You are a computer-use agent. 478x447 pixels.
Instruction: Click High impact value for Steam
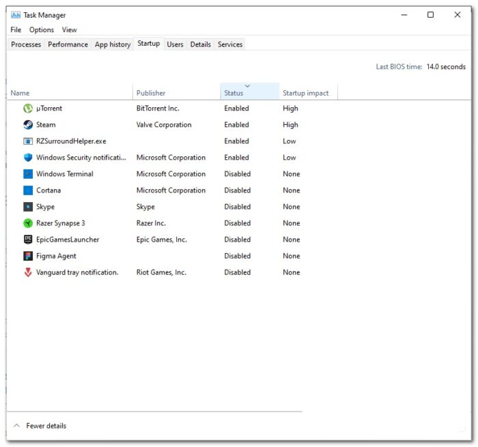click(x=290, y=125)
